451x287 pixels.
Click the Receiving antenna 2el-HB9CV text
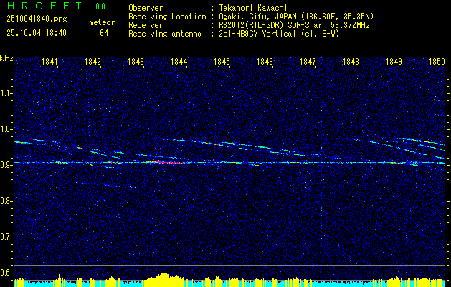coord(280,34)
